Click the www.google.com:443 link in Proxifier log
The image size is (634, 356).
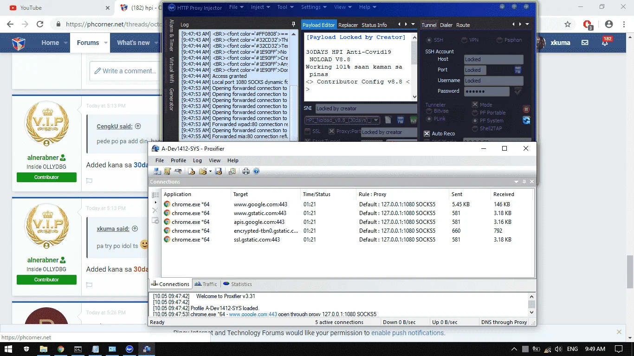[253, 314]
